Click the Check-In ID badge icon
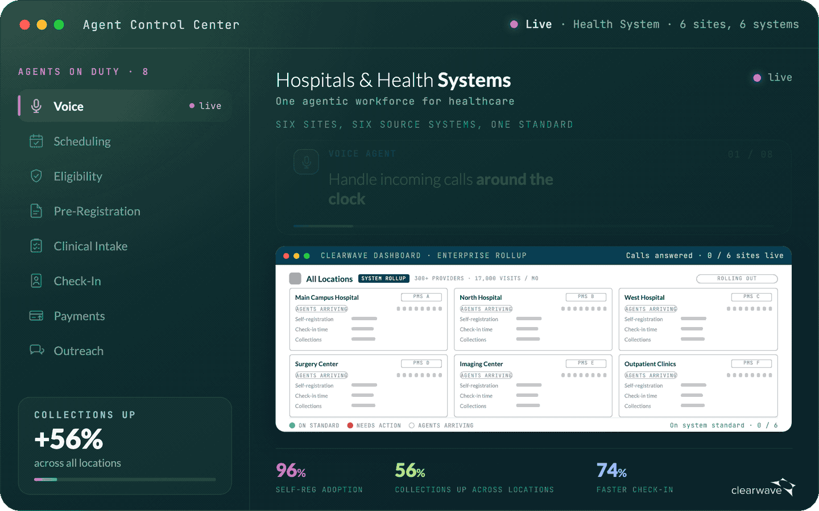The image size is (819, 511). coord(36,281)
